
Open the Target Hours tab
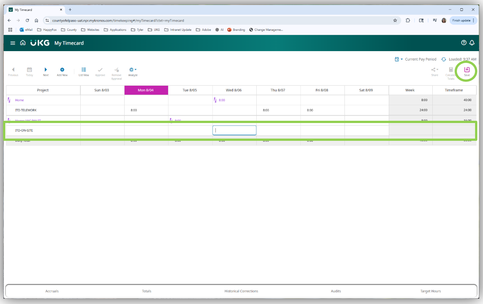(x=430, y=291)
